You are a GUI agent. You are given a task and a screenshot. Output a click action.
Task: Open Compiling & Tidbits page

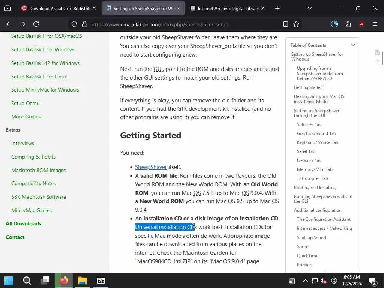pos(33,157)
